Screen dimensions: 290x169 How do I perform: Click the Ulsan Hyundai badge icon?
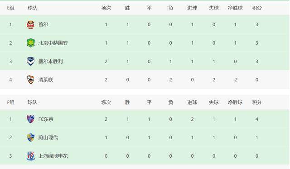[x=30, y=137]
